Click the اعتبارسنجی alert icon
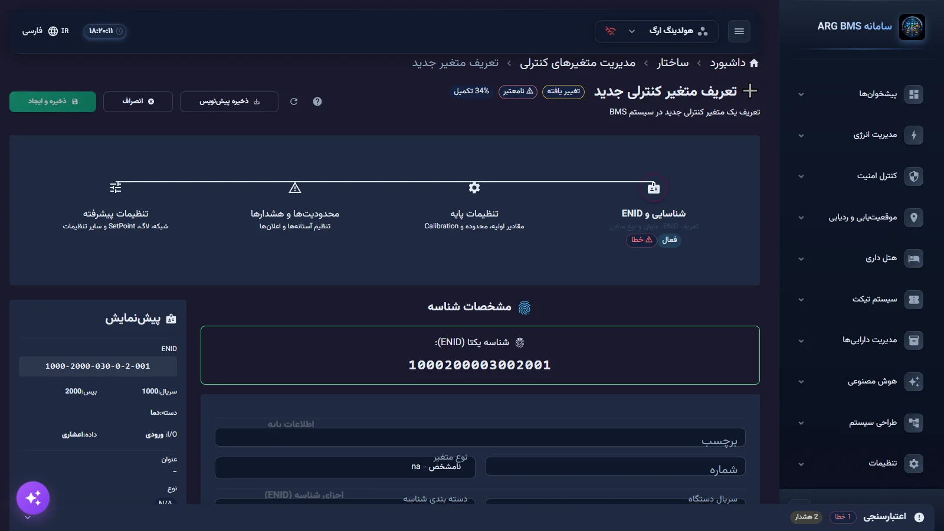This screenshot has height=531, width=944. [919, 517]
